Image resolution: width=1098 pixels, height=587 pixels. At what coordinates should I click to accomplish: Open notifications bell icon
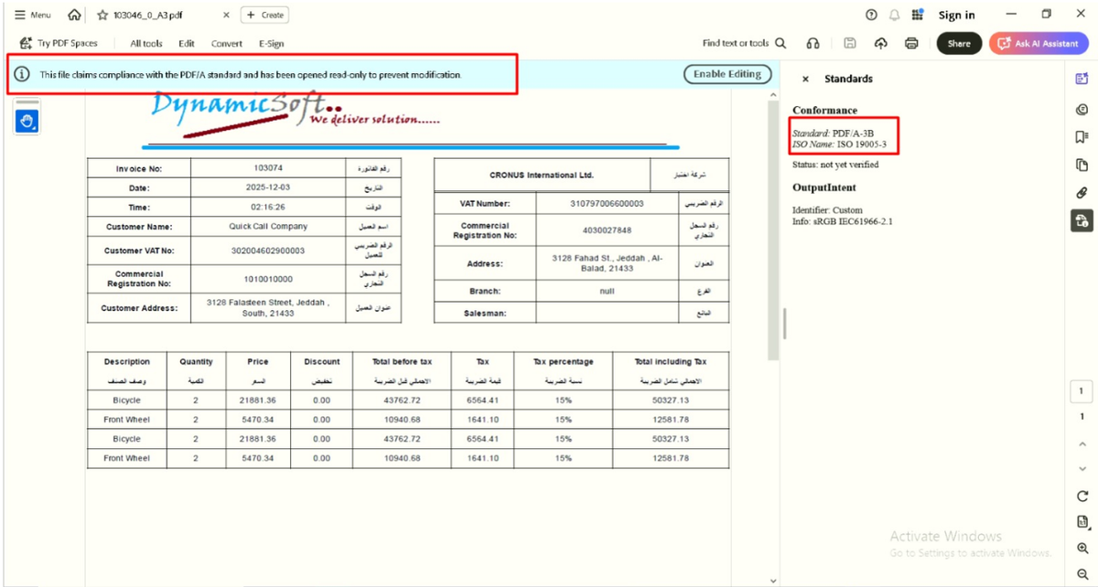click(894, 15)
